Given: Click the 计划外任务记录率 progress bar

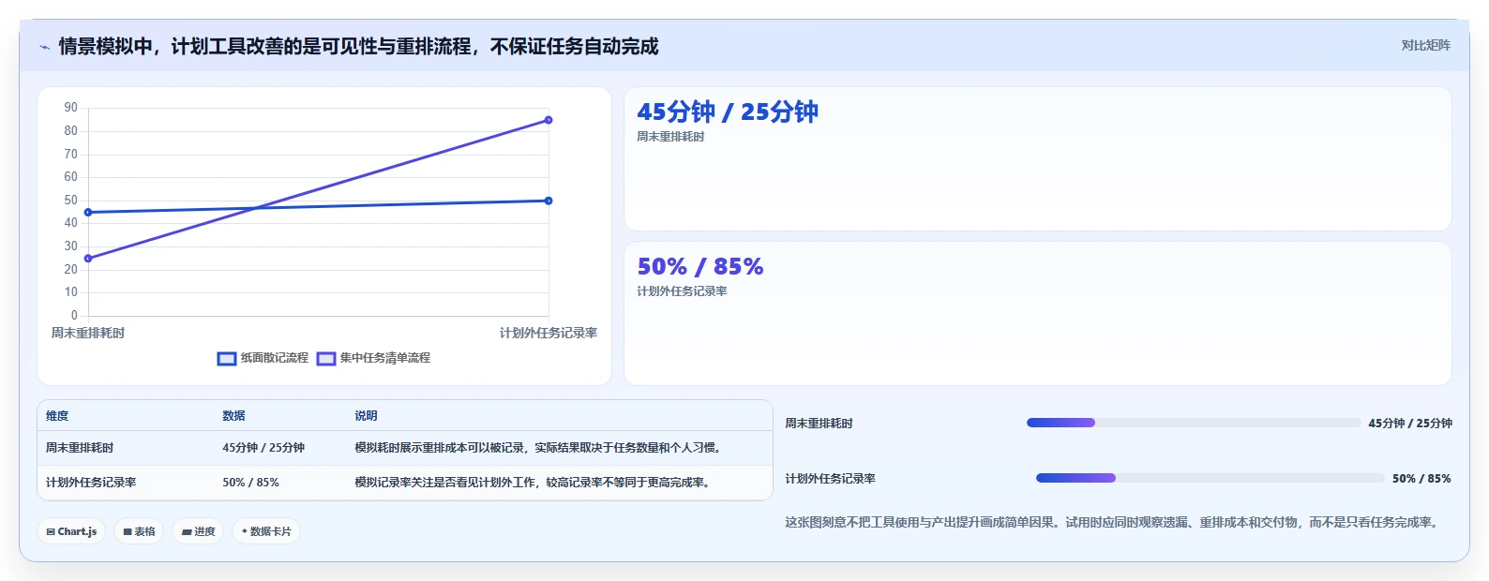Looking at the screenshot, I should point(1210,478).
